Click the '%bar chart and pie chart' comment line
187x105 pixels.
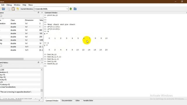coord(61,24)
